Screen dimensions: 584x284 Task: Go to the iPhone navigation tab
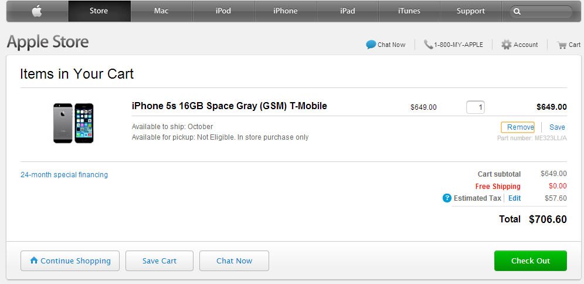(286, 11)
